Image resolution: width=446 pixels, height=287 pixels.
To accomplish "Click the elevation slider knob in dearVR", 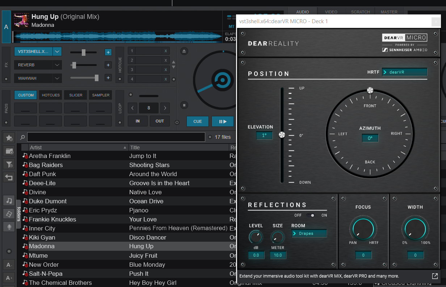I will (282, 135).
